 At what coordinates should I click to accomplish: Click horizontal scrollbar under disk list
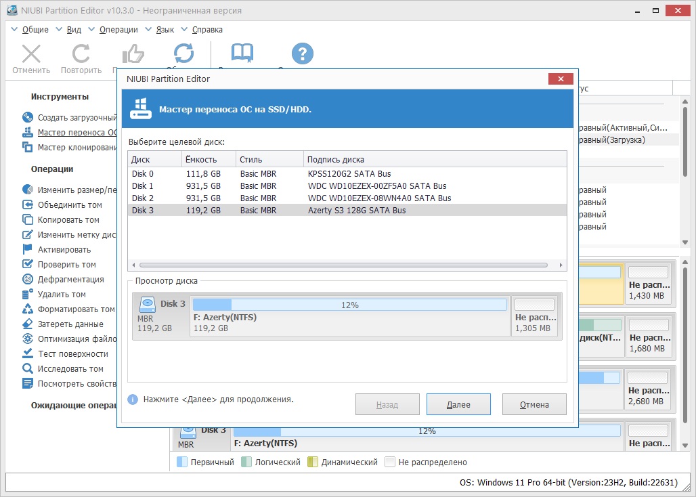pos(343,265)
